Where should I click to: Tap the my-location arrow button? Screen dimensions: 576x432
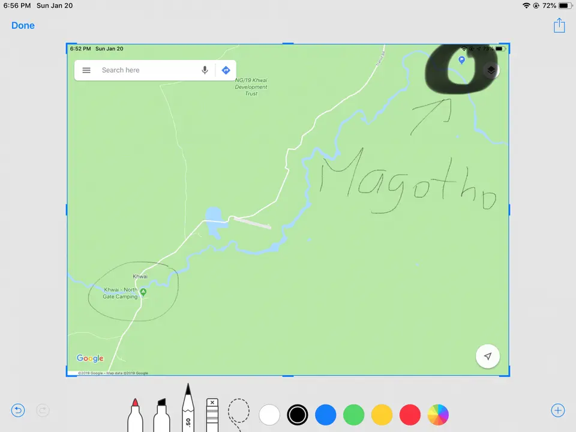click(487, 356)
